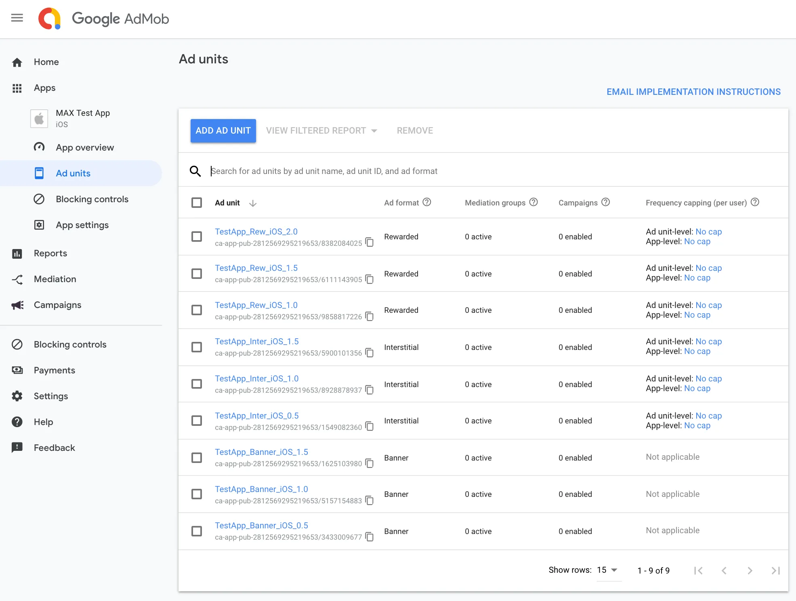The image size is (796, 601).
Task: Toggle the Ad unit column sort order
Action: tap(253, 203)
